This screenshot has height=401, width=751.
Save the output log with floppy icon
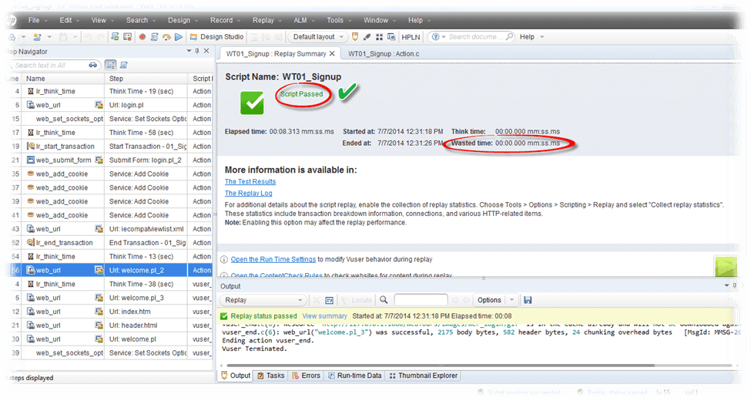coord(528,300)
